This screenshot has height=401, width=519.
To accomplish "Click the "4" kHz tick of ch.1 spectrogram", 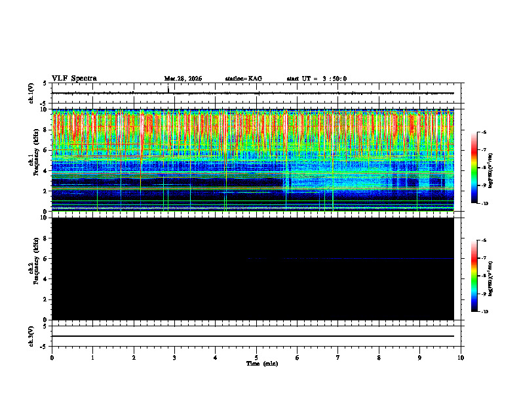I will [46, 171].
